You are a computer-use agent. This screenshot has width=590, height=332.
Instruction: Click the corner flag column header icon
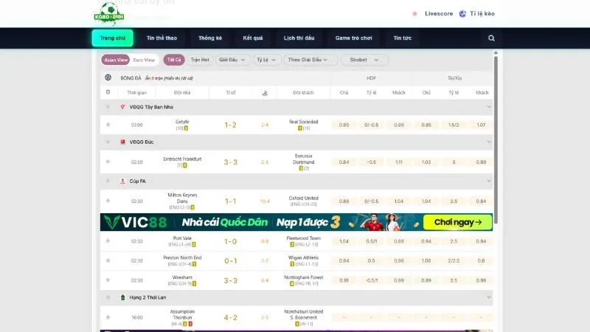[265, 93]
